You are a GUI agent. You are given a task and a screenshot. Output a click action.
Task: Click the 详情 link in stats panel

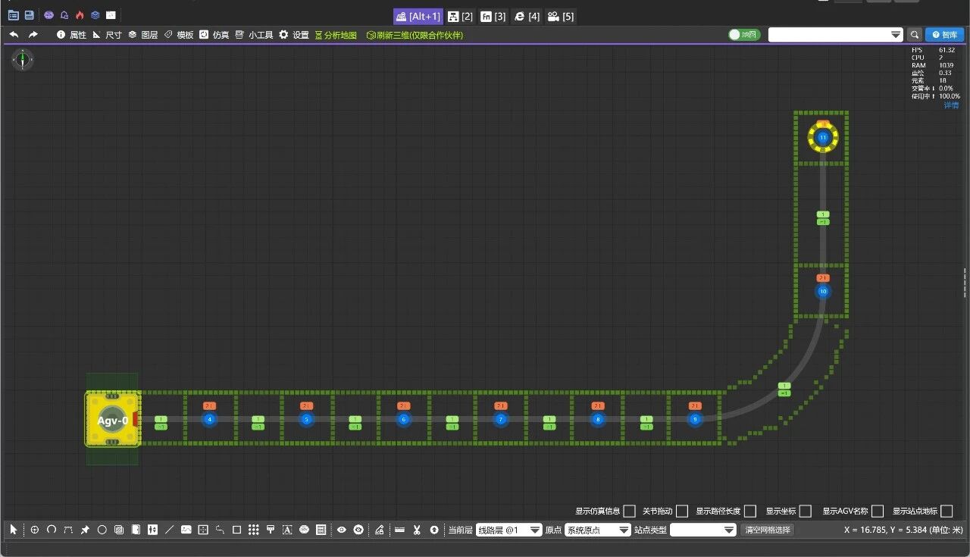pyautogui.click(x=951, y=105)
